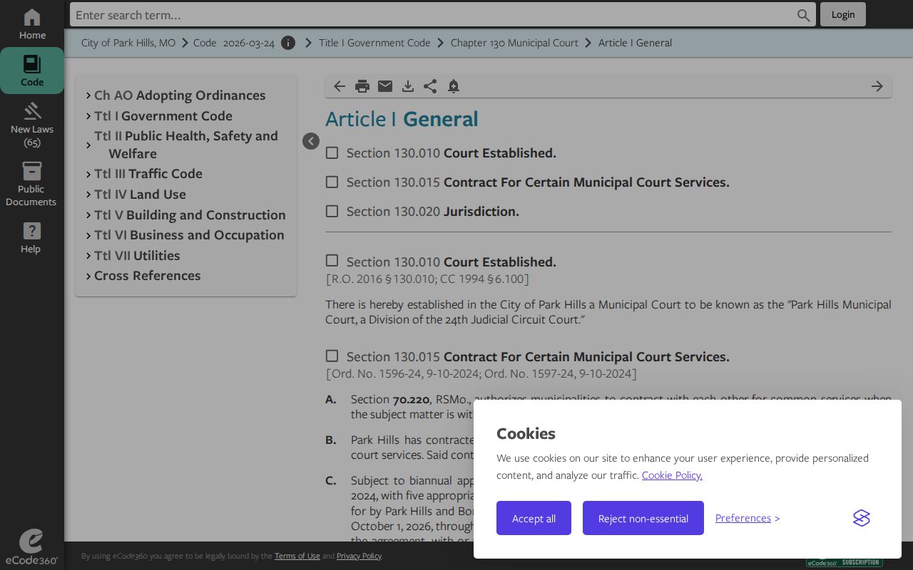This screenshot has width=913, height=570.
Task: Open cookie Preferences
Action: (743, 518)
